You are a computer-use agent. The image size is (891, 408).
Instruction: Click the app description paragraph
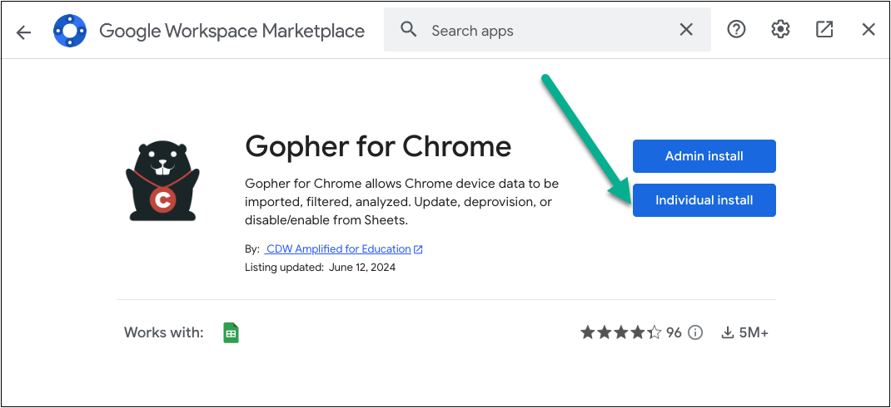pyautogui.click(x=401, y=202)
